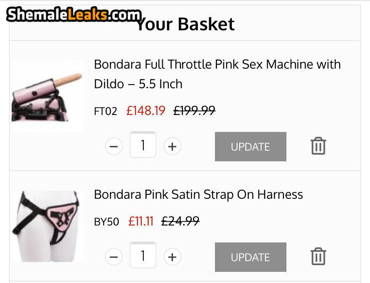Click UPDATE for the Full Throttle machine

point(250,147)
